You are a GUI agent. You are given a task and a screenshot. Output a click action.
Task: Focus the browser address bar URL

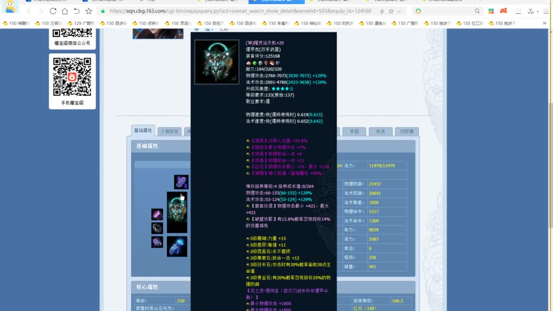[x=240, y=11]
